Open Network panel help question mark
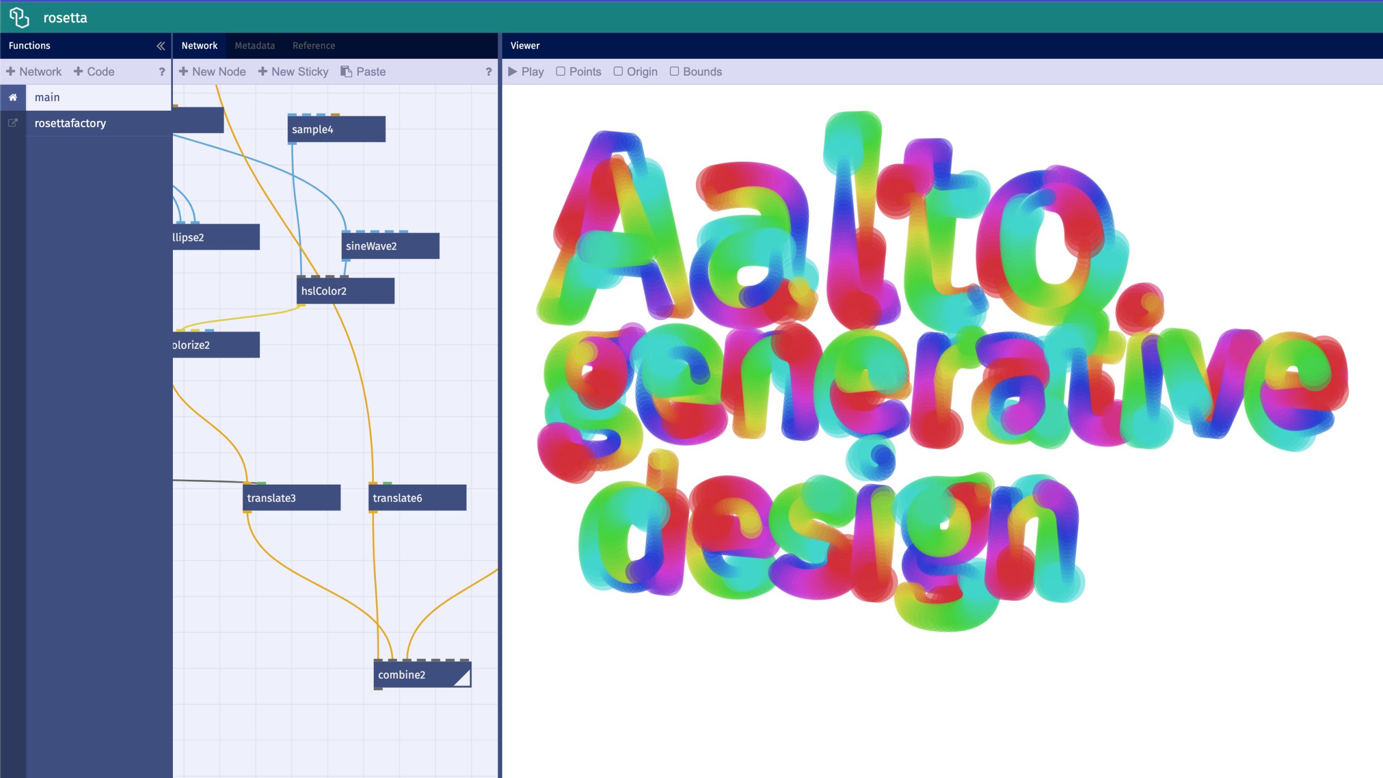 488,71
